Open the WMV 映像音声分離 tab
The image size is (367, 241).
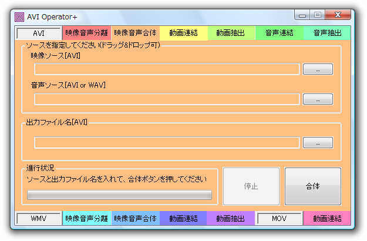86,218
